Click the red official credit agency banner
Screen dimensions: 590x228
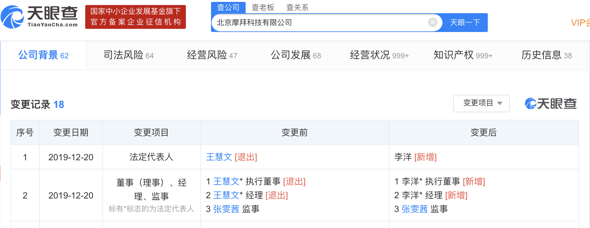pos(136,17)
